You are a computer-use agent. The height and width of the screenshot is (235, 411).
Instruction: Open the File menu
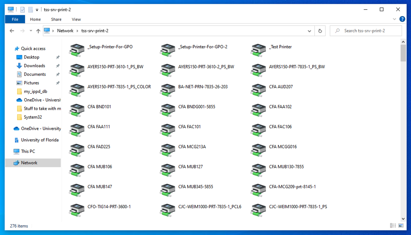coord(15,19)
